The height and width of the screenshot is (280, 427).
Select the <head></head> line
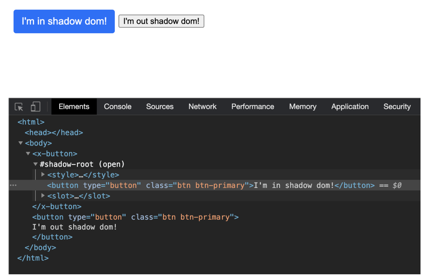tap(54, 132)
